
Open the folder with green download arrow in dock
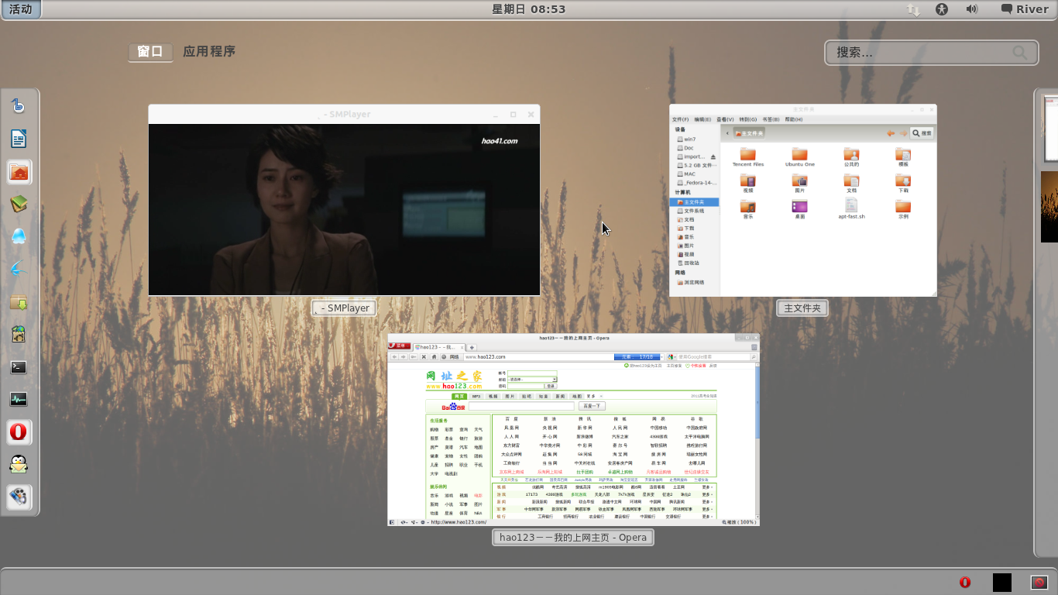tap(19, 302)
